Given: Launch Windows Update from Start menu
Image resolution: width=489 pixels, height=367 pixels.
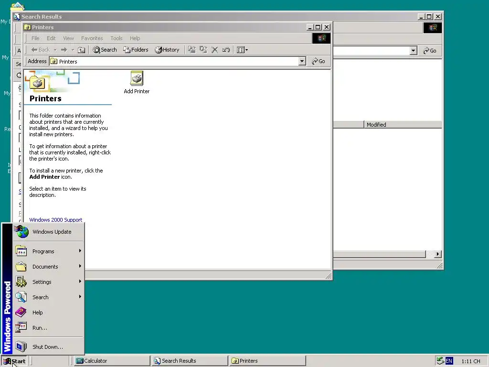Looking at the screenshot, I should (x=48, y=232).
